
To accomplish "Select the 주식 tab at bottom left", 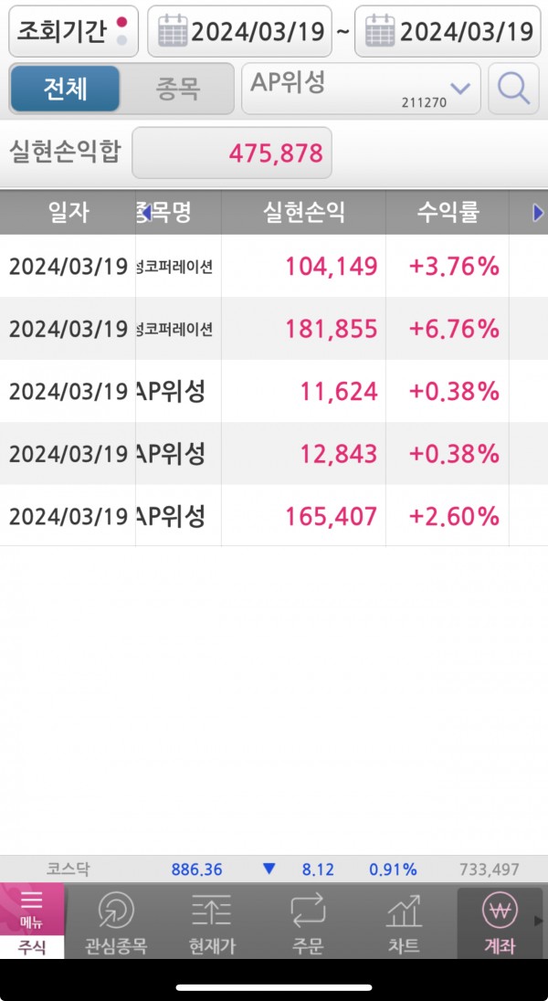I will pos(32,947).
